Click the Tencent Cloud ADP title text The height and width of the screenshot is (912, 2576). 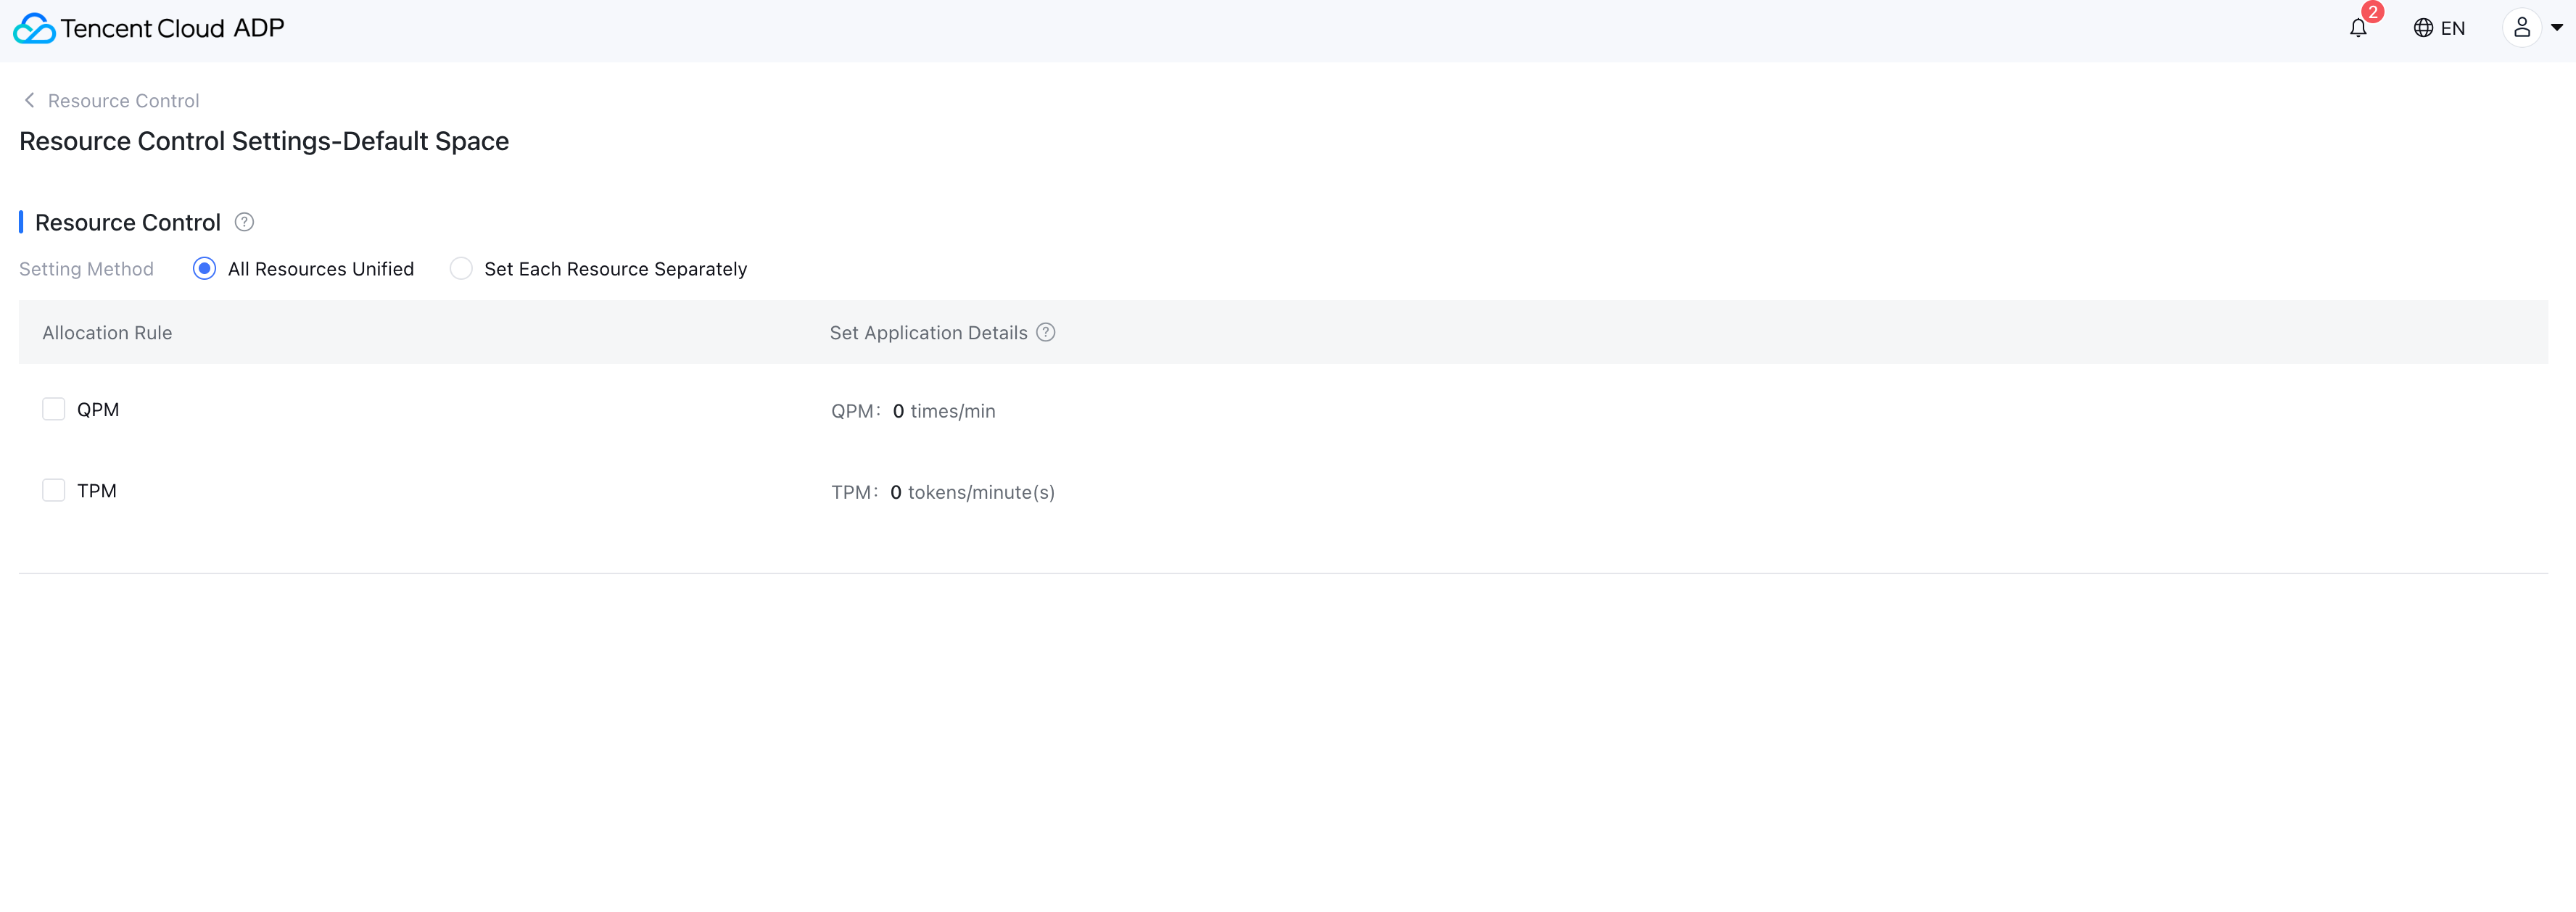click(172, 28)
